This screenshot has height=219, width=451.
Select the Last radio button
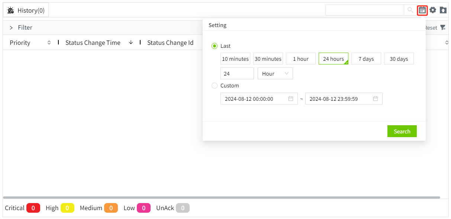tap(215, 46)
